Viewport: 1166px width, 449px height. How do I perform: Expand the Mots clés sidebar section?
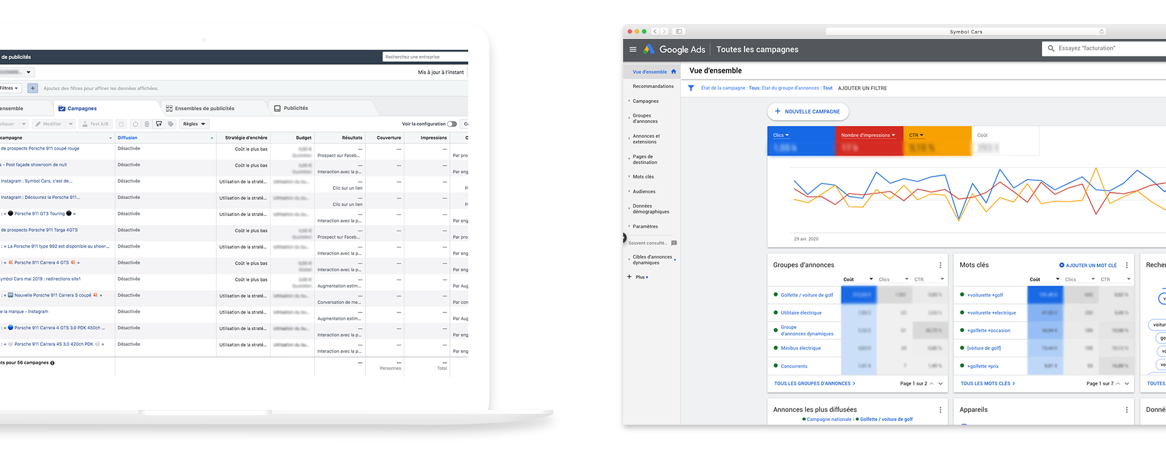[x=629, y=177]
